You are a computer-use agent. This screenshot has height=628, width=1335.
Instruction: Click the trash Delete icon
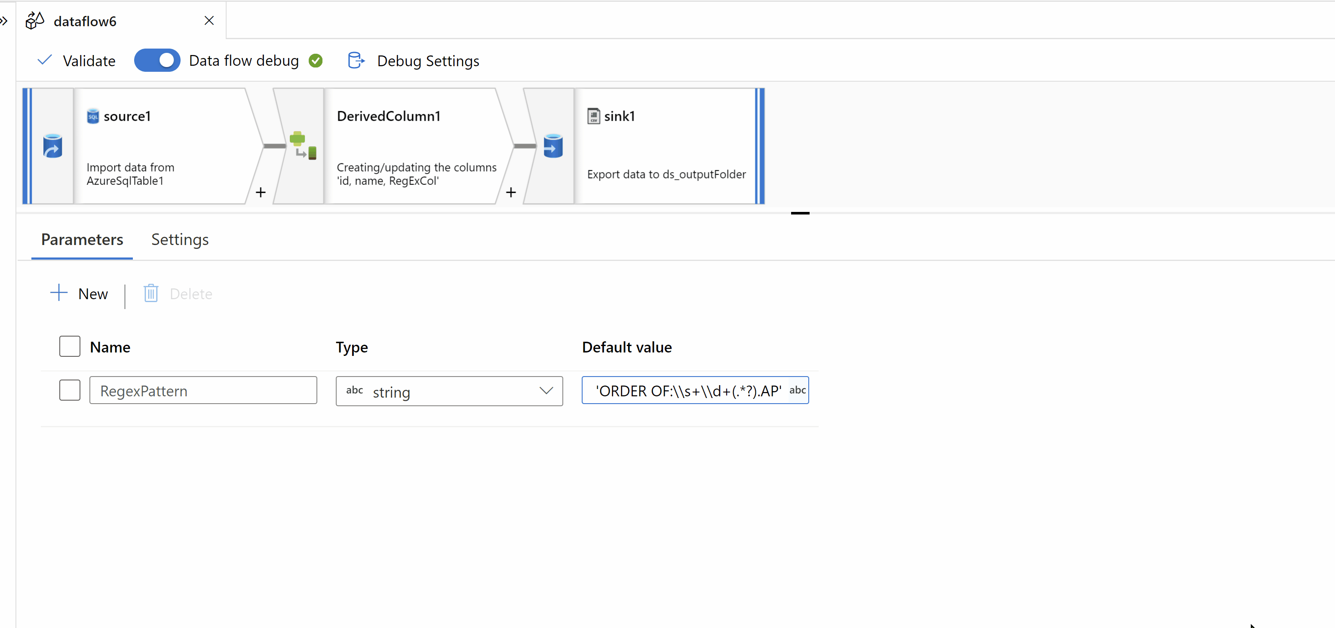click(x=151, y=293)
